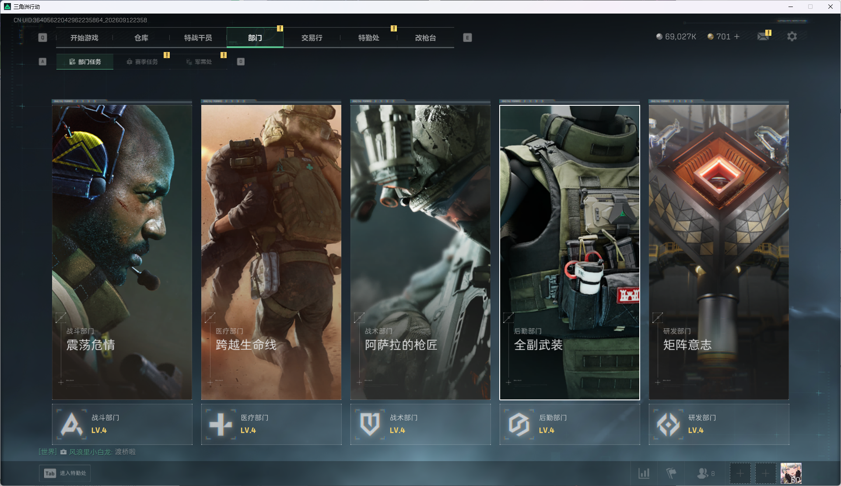Click the 研发部门 LV.4 button
The height and width of the screenshot is (486, 841).
pyautogui.click(x=719, y=424)
